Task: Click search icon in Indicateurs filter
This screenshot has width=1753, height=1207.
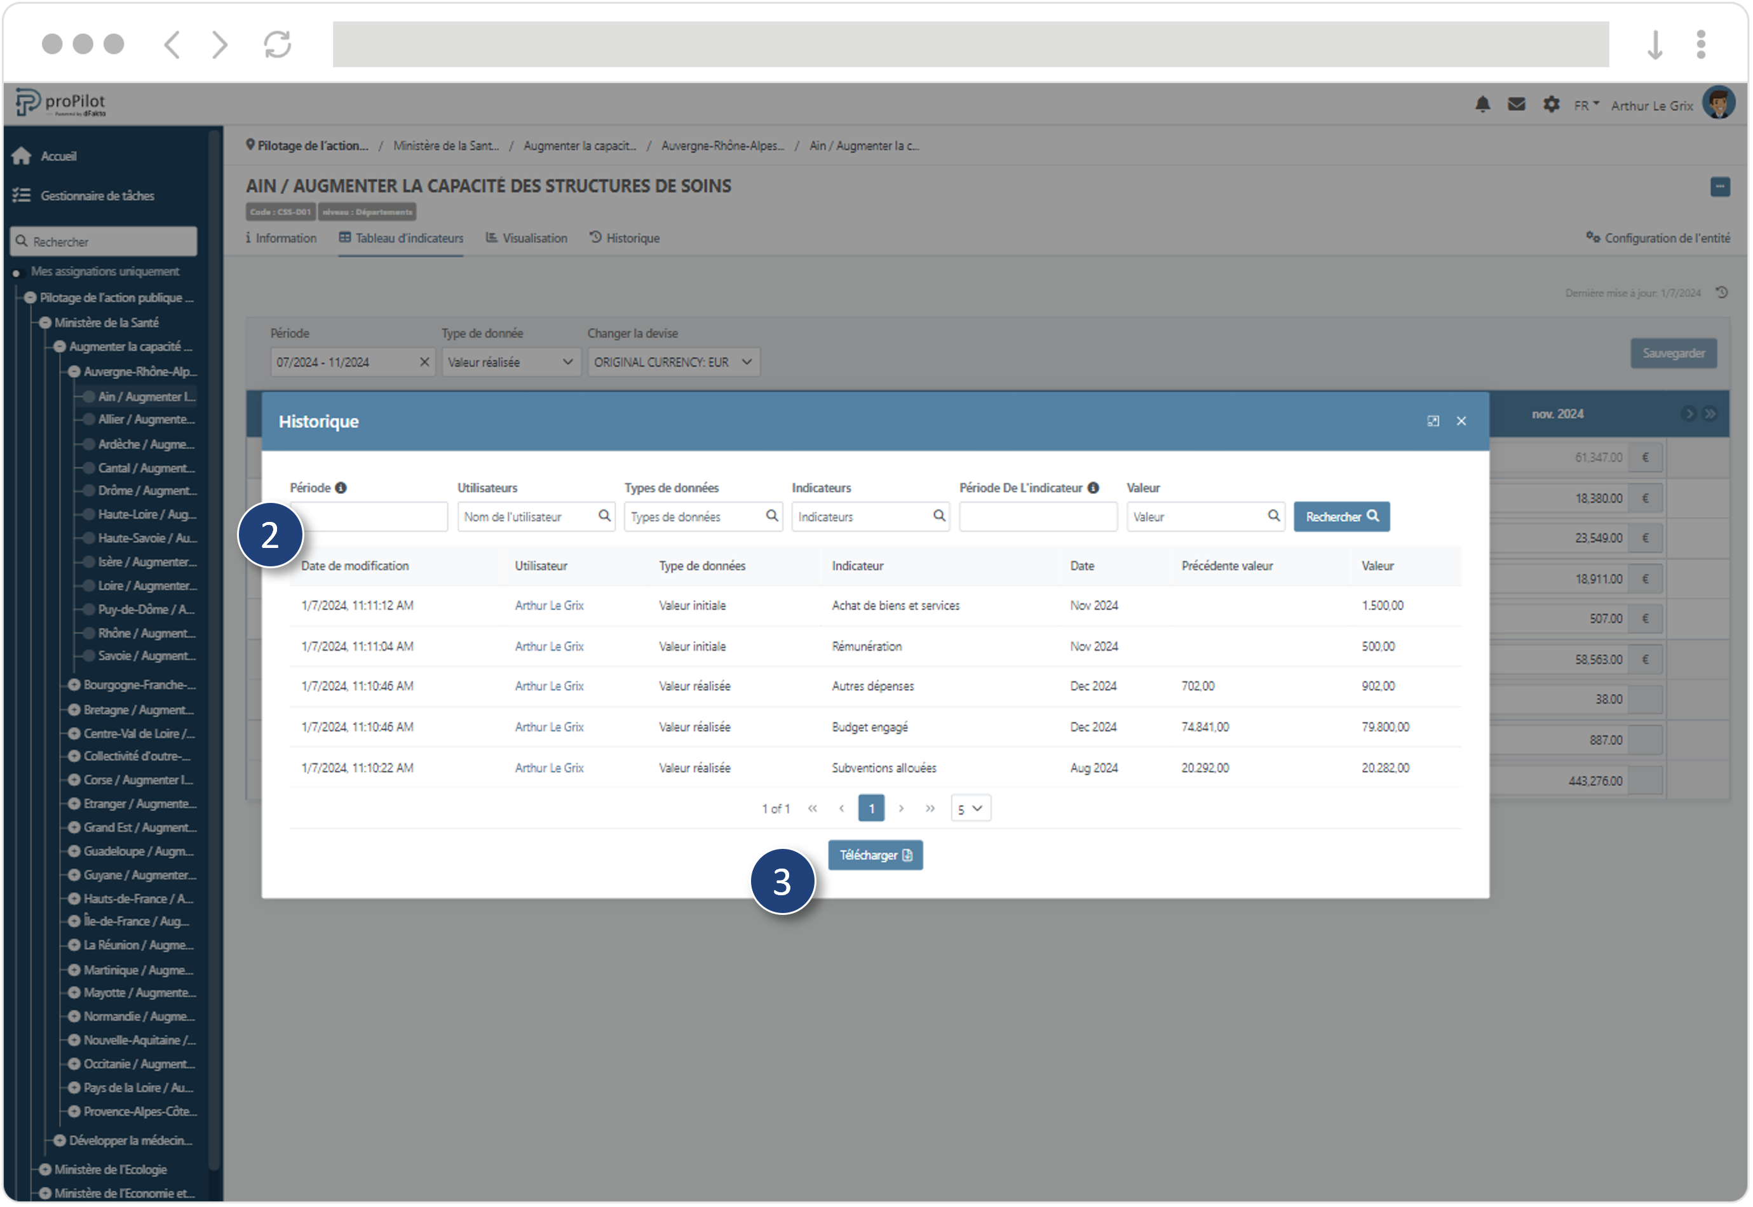Action: [939, 516]
